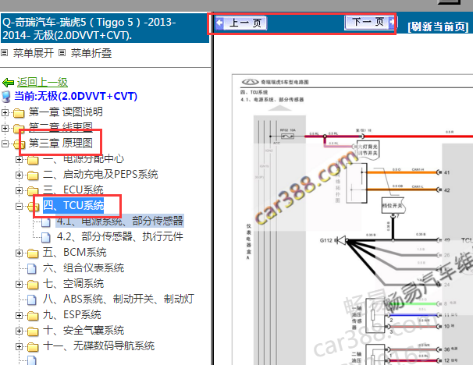
Task: Click the G112 ground label in diagram
Action: coord(325,240)
